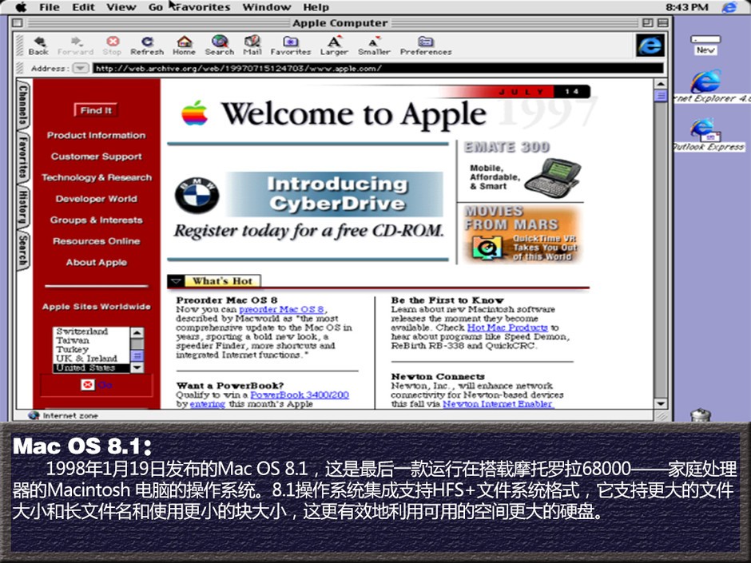
Task: Click the page vertical scroll thumb
Action: (661, 96)
